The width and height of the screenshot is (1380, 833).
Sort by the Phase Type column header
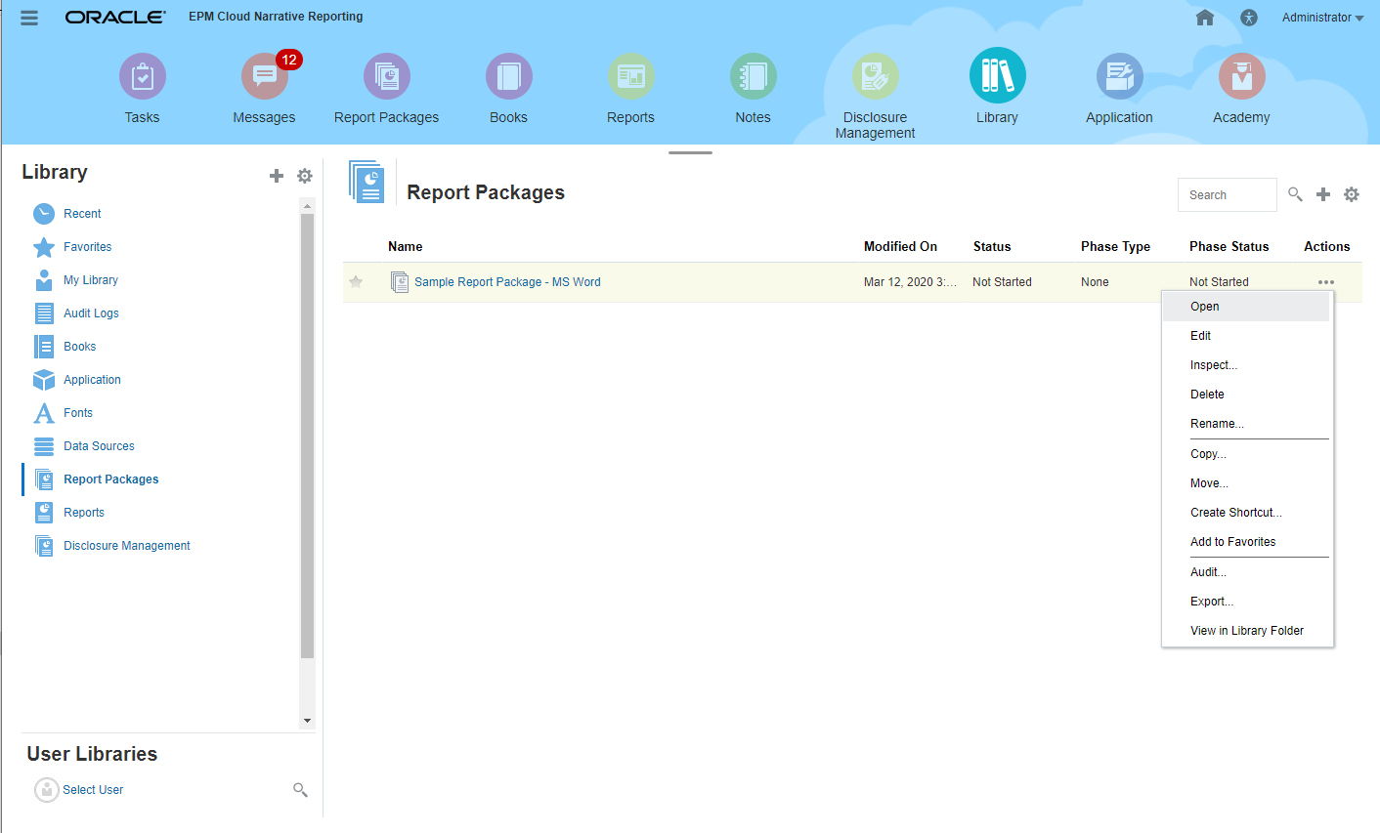pyautogui.click(x=1115, y=247)
